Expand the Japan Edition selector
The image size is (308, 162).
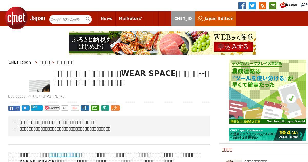(216, 19)
